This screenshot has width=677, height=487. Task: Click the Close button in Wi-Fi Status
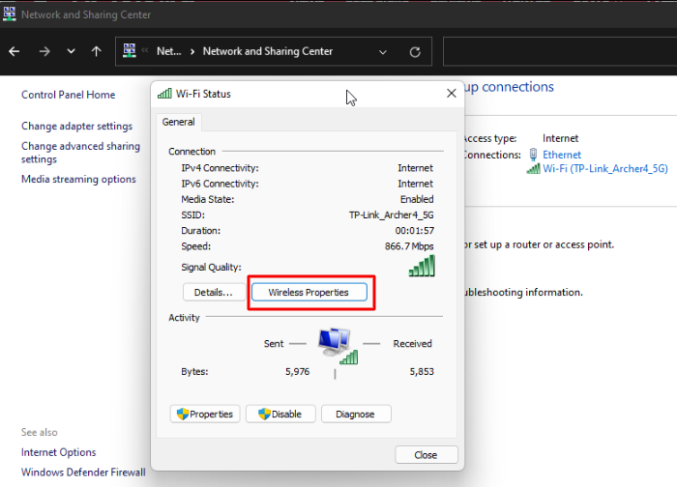427,455
